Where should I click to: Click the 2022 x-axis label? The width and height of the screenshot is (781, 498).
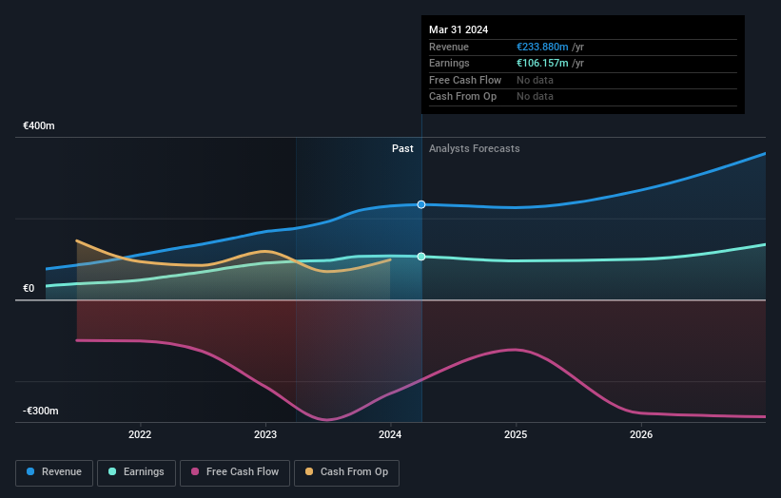pyautogui.click(x=140, y=435)
